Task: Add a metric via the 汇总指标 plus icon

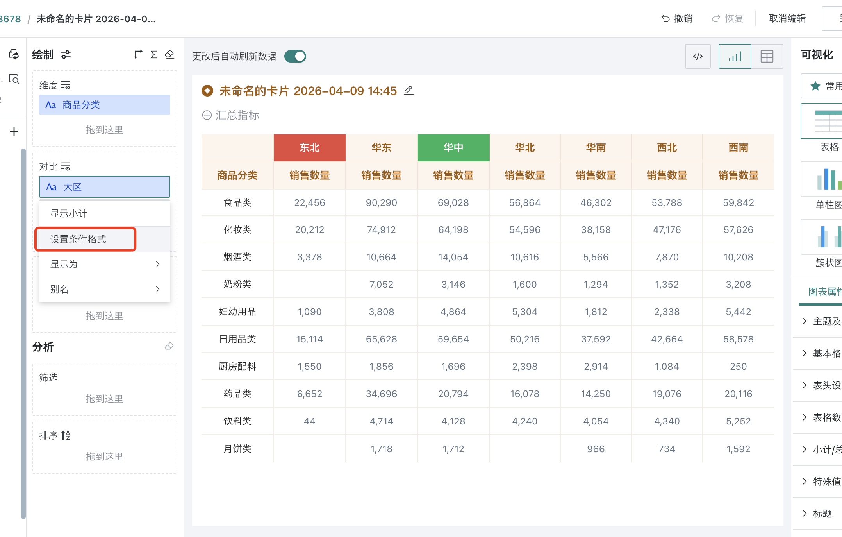Action: click(207, 115)
